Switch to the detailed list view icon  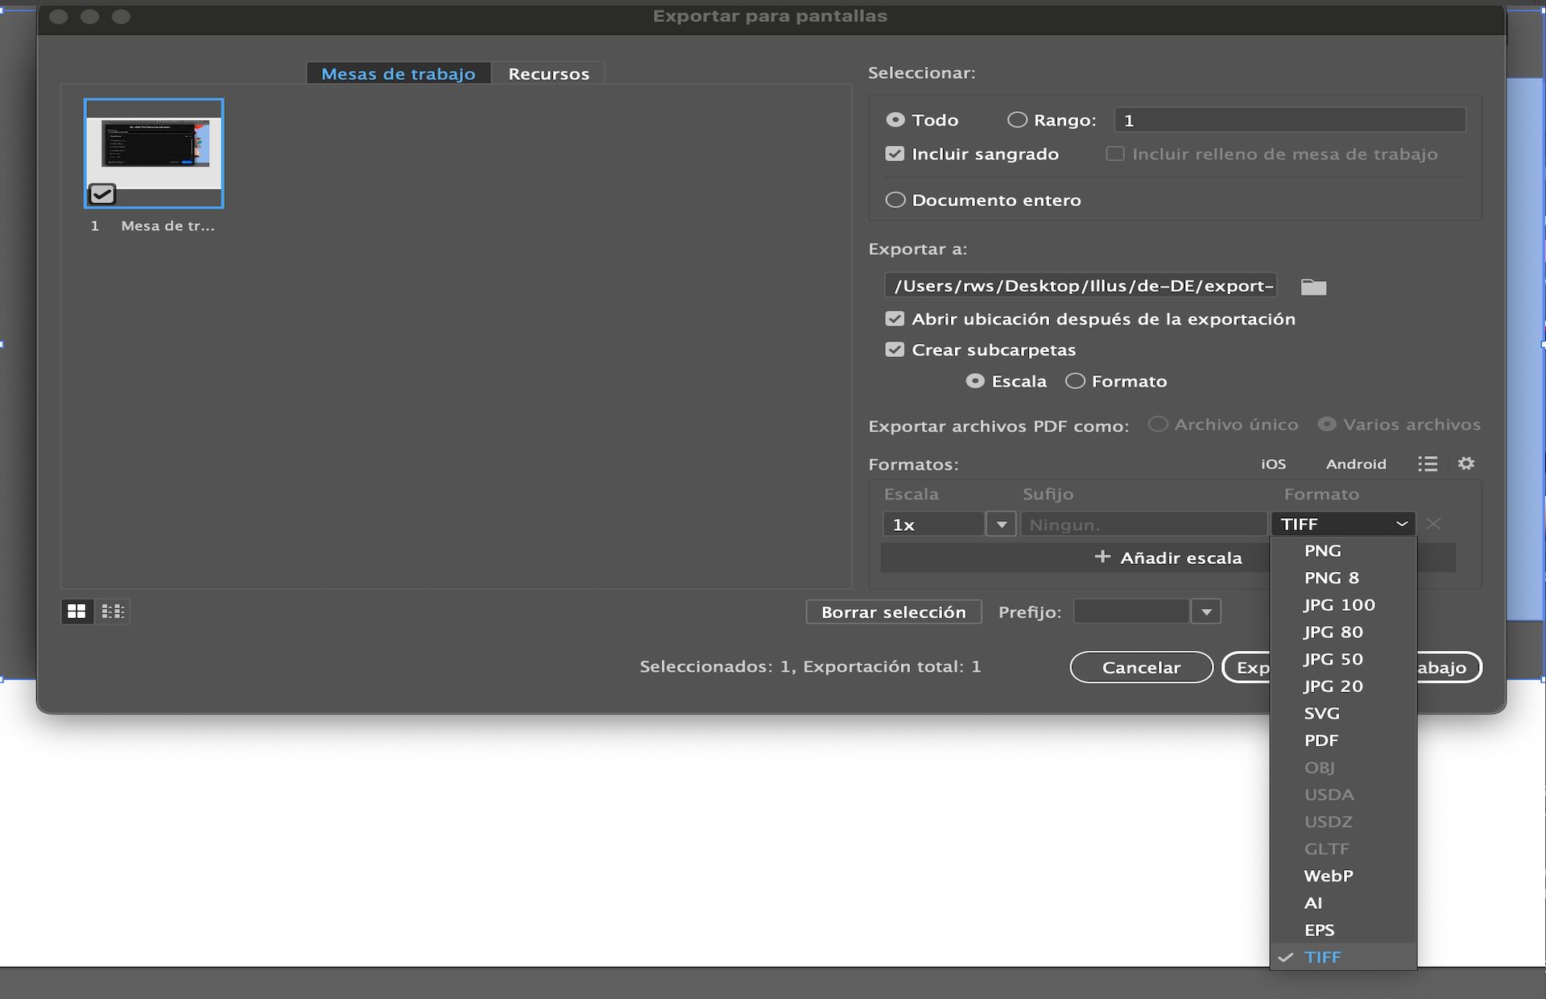[113, 611]
